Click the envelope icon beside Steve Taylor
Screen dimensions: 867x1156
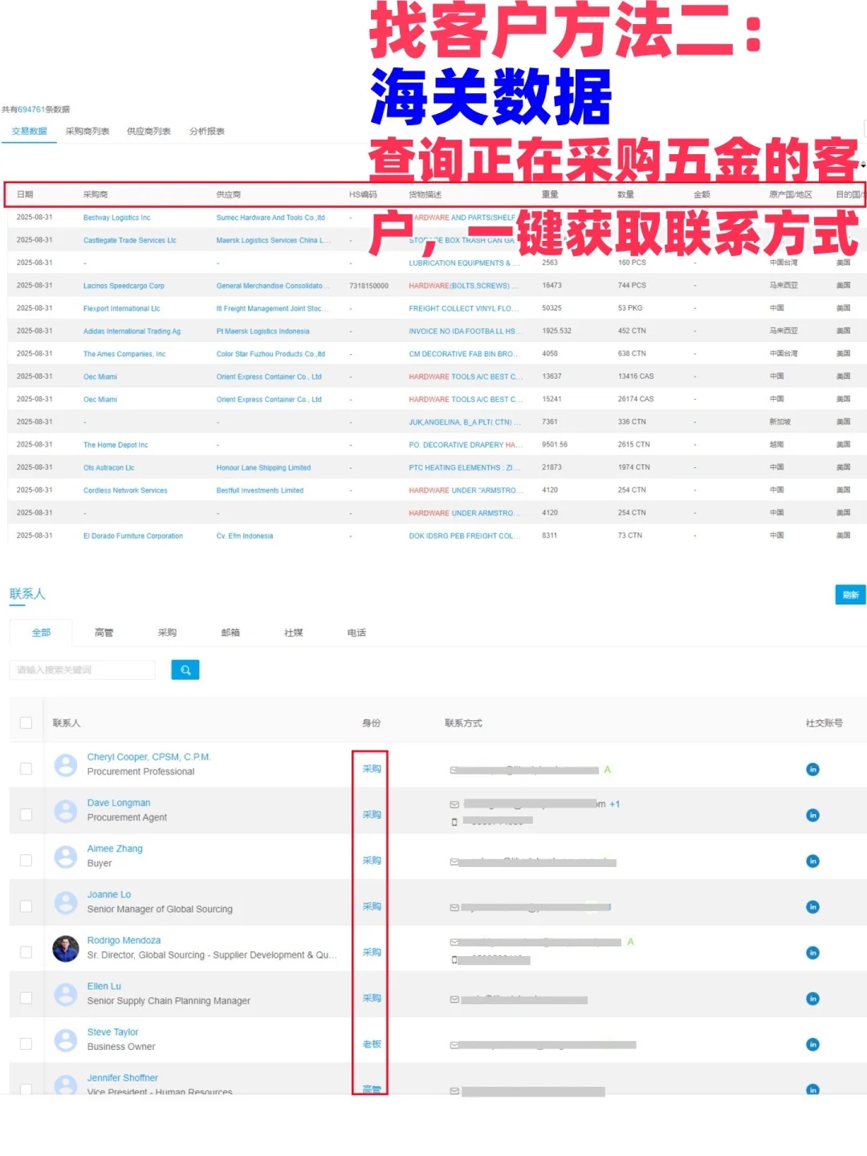coord(455,1044)
